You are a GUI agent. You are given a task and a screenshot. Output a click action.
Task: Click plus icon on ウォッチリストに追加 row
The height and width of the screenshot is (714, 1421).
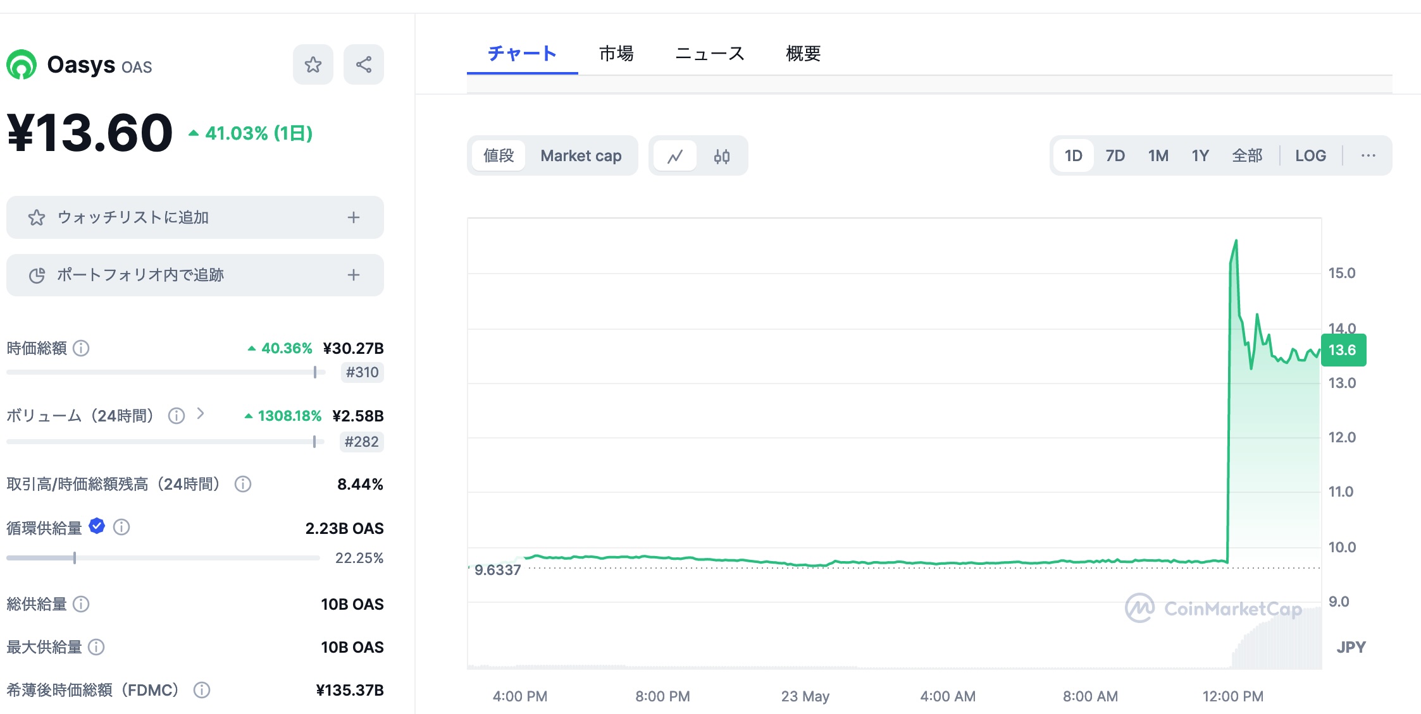pyautogui.click(x=354, y=217)
